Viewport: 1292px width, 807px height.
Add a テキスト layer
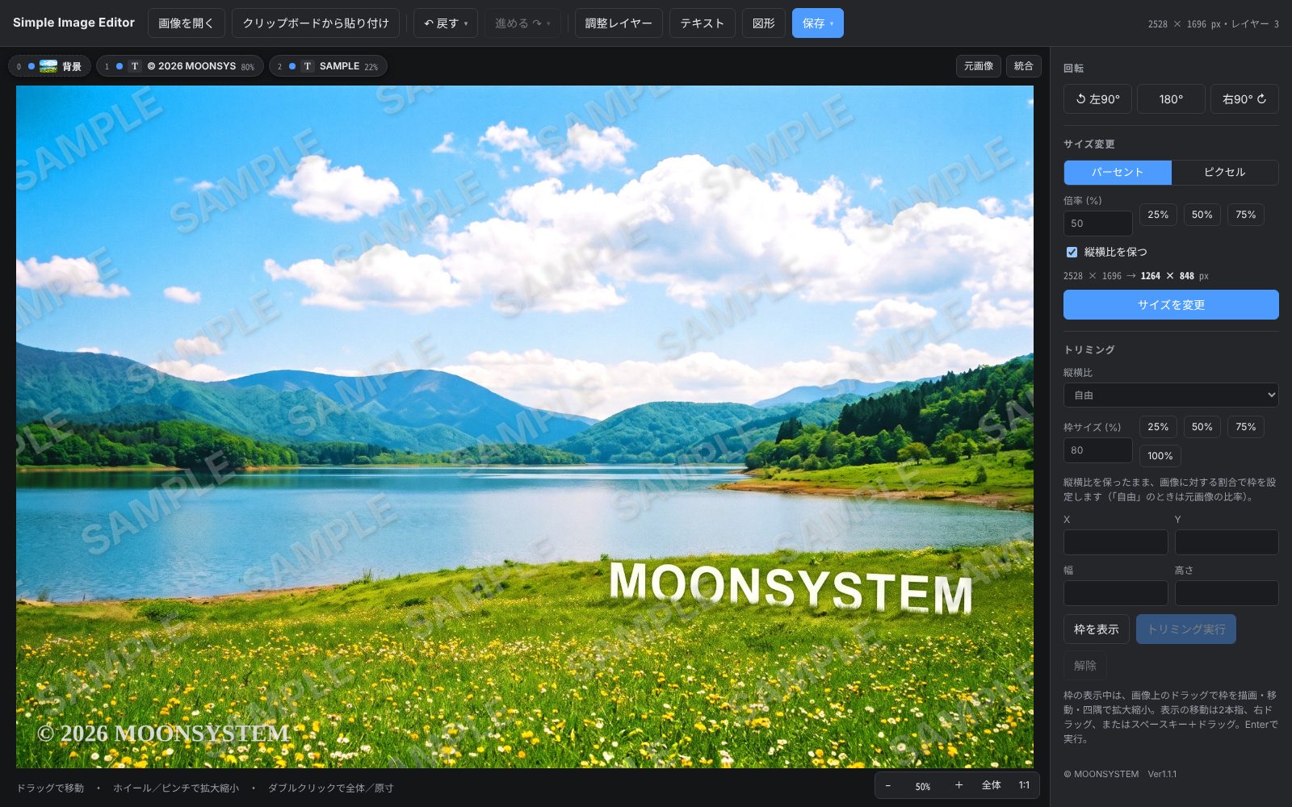(x=703, y=23)
